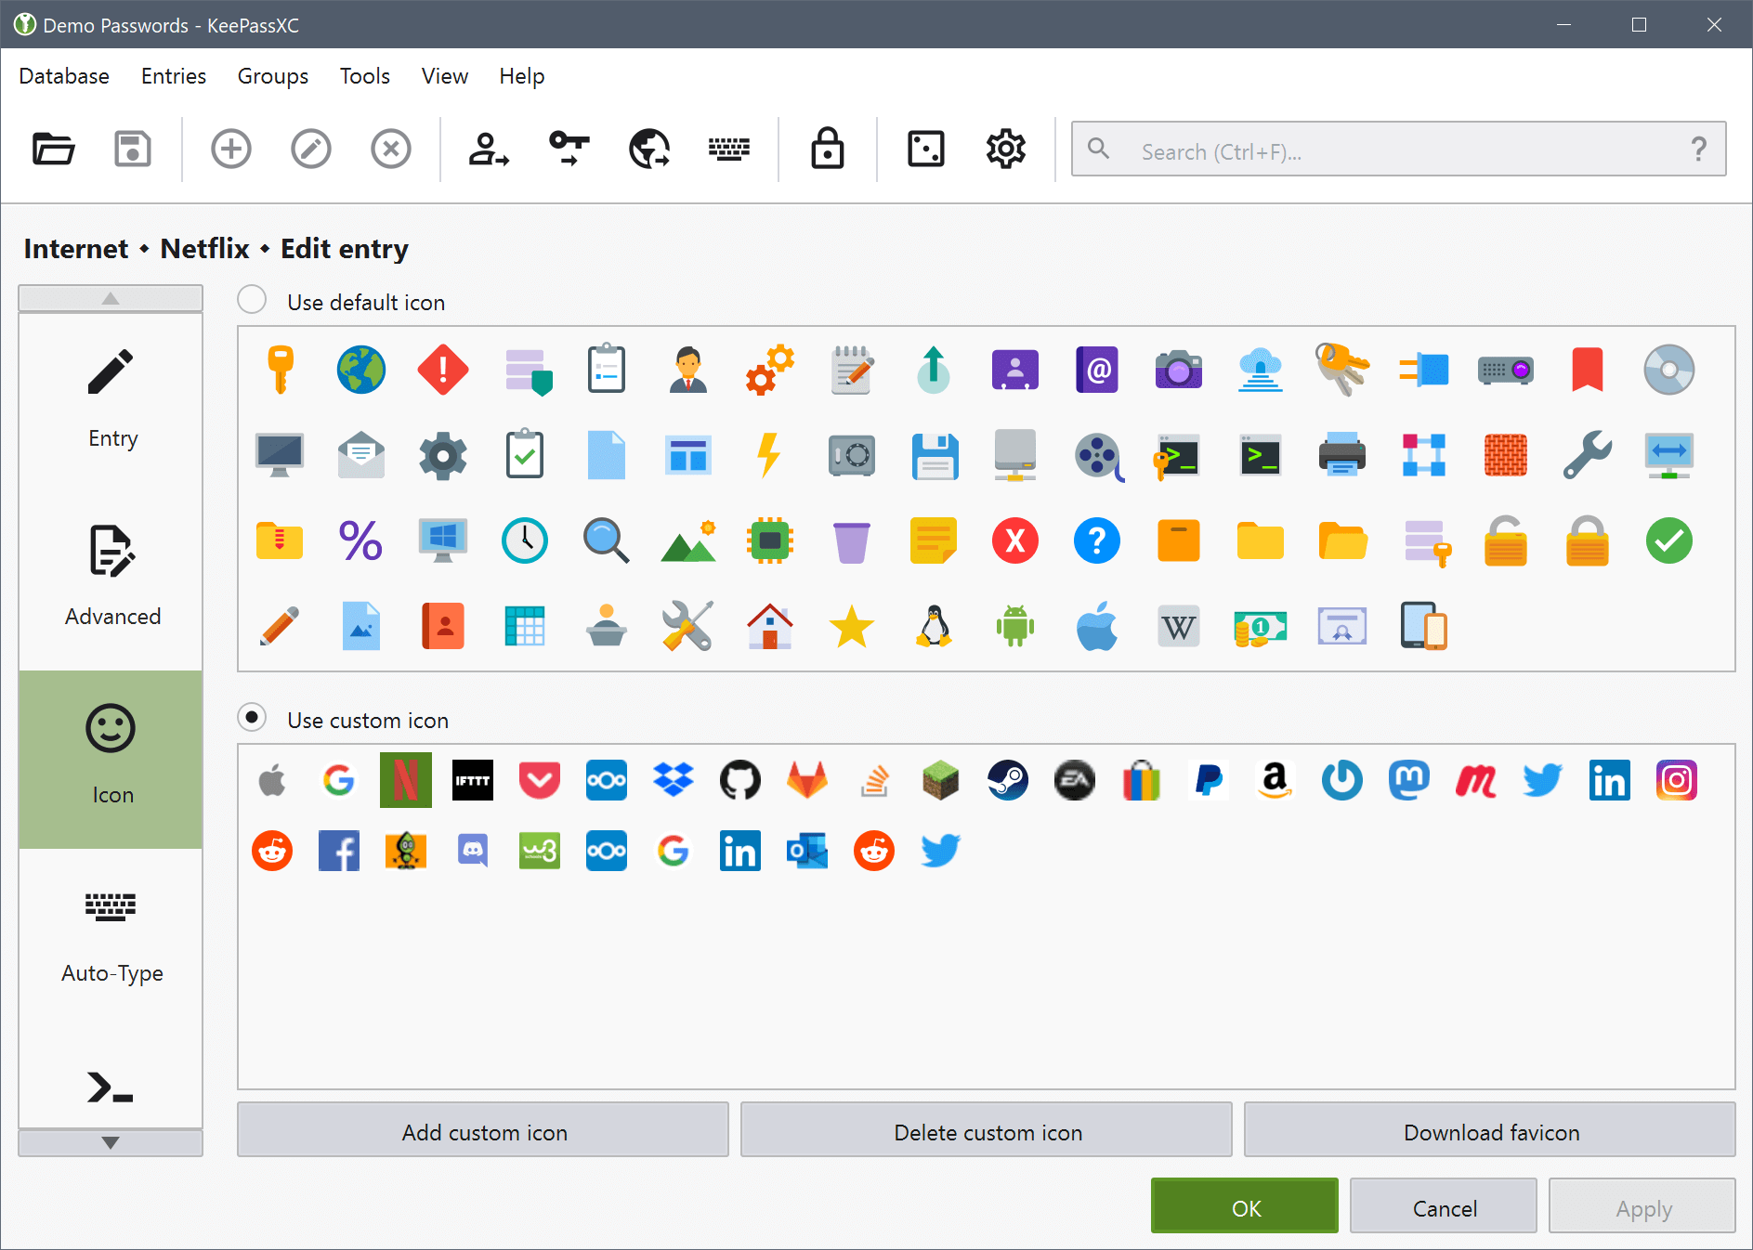Screen dimensions: 1753x1250
Task: Click inside the search field
Action: [x=1347, y=150]
